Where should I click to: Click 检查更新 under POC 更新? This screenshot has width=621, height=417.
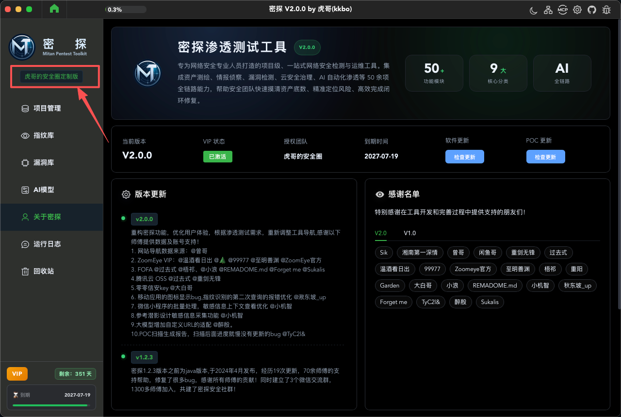546,157
